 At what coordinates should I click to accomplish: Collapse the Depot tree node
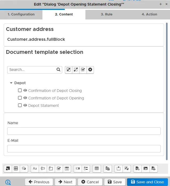(x=11, y=83)
